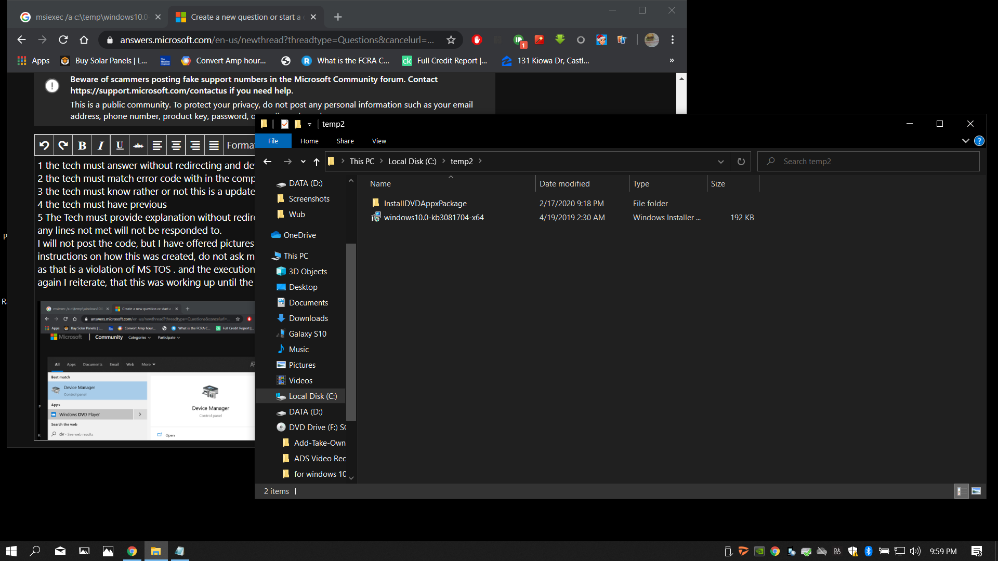Center align text in the forum editor
This screenshot has height=561, width=998.
(x=176, y=145)
